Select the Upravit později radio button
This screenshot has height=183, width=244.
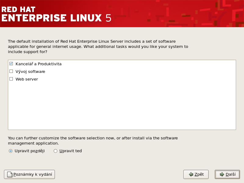pyautogui.click(x=11, y=151)
